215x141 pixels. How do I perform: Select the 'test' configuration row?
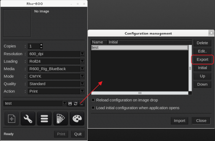click(x=139, y=48)
